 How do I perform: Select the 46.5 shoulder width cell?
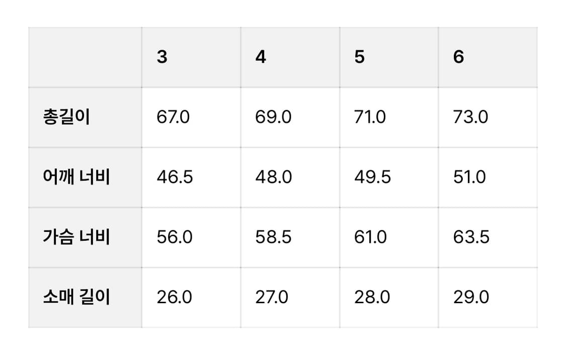[191, 177]
